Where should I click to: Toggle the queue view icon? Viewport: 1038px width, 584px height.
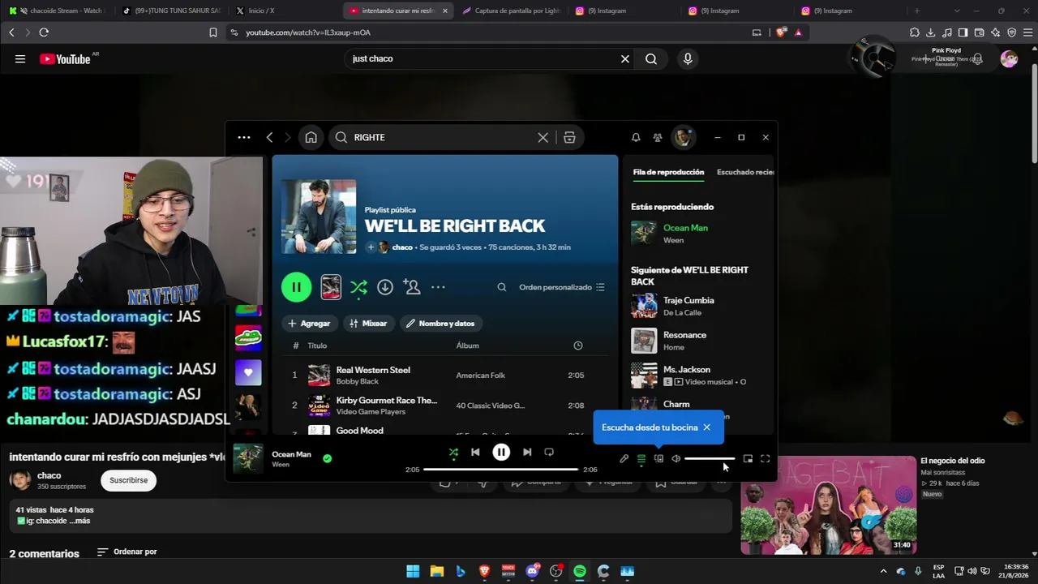[641, 459]
